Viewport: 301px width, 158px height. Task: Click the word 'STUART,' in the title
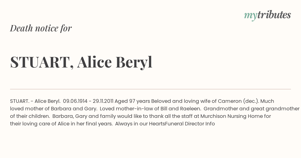tap(42, 62)
